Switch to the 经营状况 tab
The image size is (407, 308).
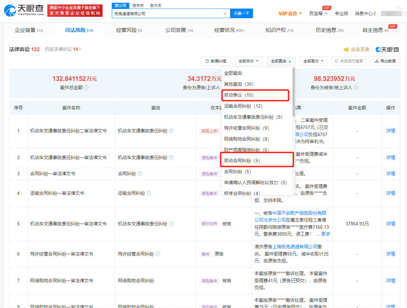pos(229,30)
